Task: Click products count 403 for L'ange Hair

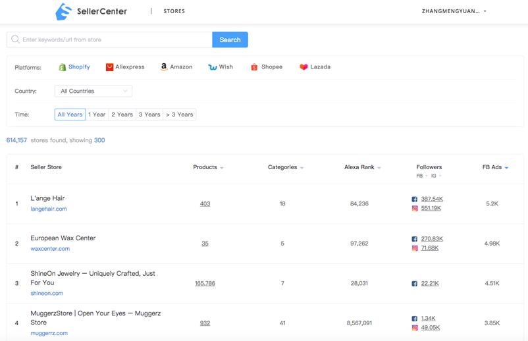Action: point(205,203)
